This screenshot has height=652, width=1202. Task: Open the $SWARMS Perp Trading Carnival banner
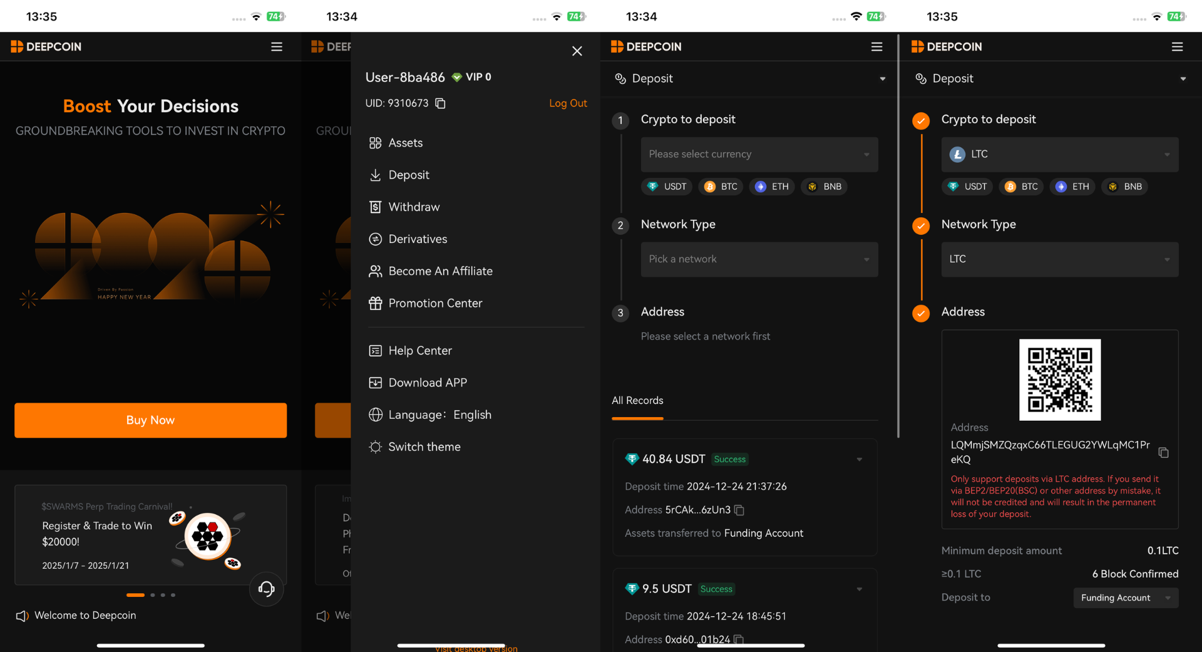click(x=151, y=535)
